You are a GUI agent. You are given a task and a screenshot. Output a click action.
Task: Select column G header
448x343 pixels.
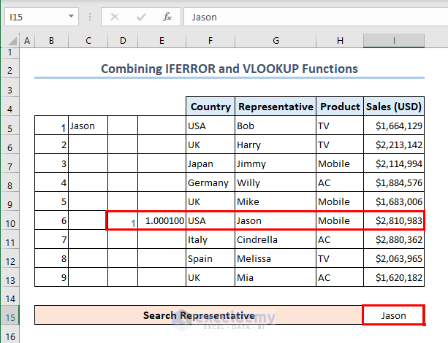point(275,41)
